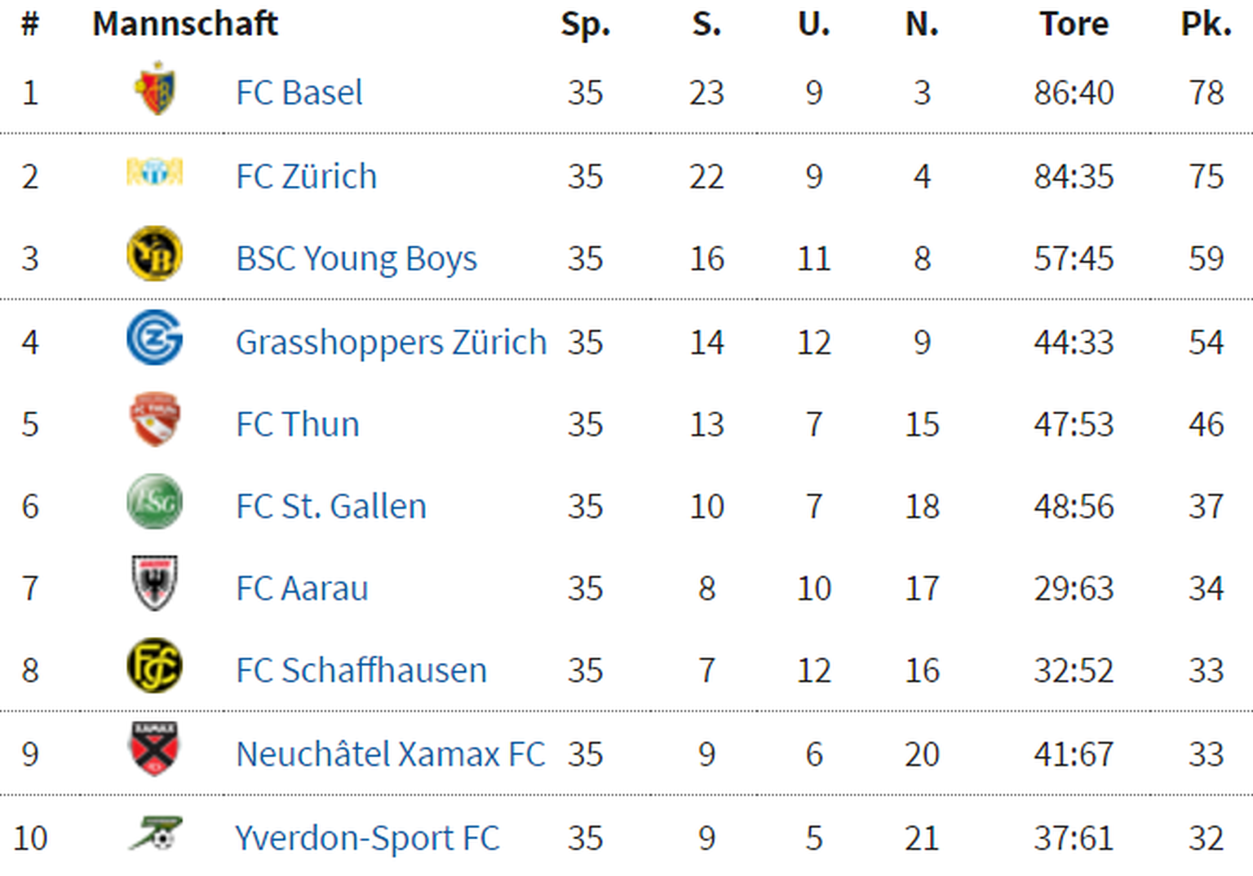Select the Yverdon-Sport FC link
Screen dimensions: 1253x876
[367, 838]
